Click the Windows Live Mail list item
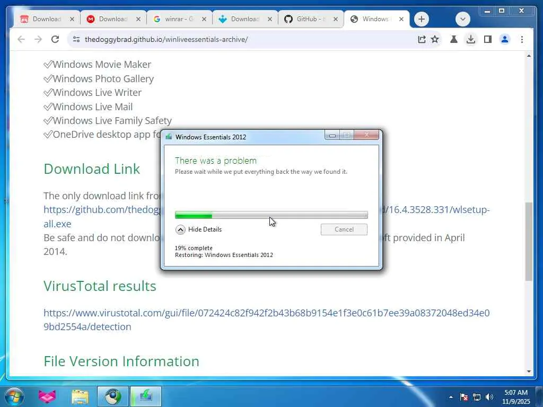Screen dimensions: 543x407 [x=88, y=107]
